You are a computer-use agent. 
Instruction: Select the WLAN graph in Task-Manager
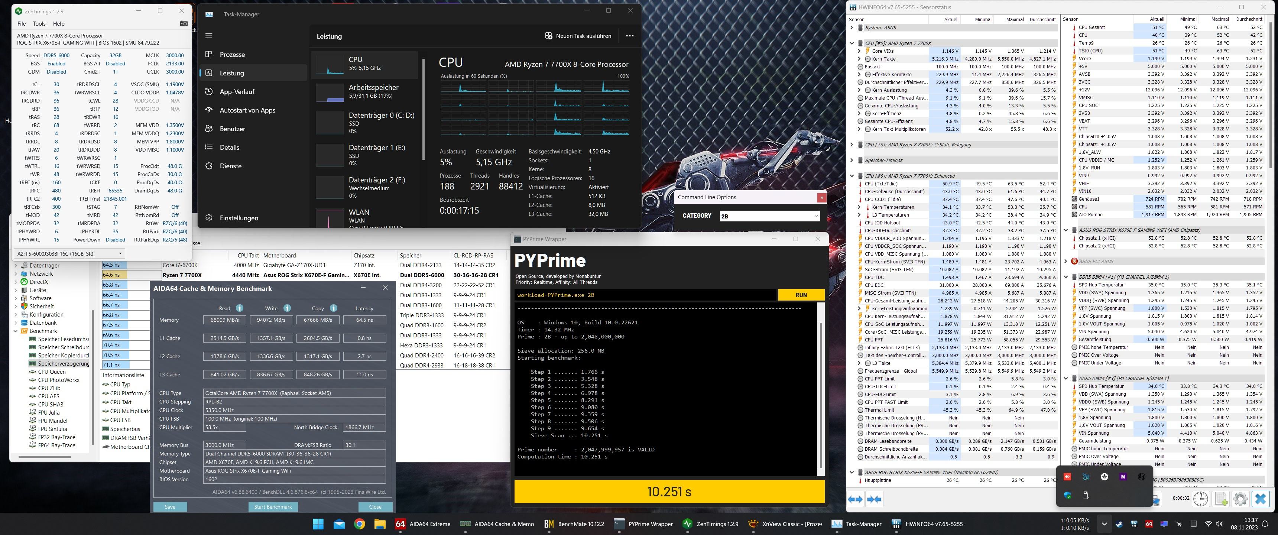(x=365, y=217)
